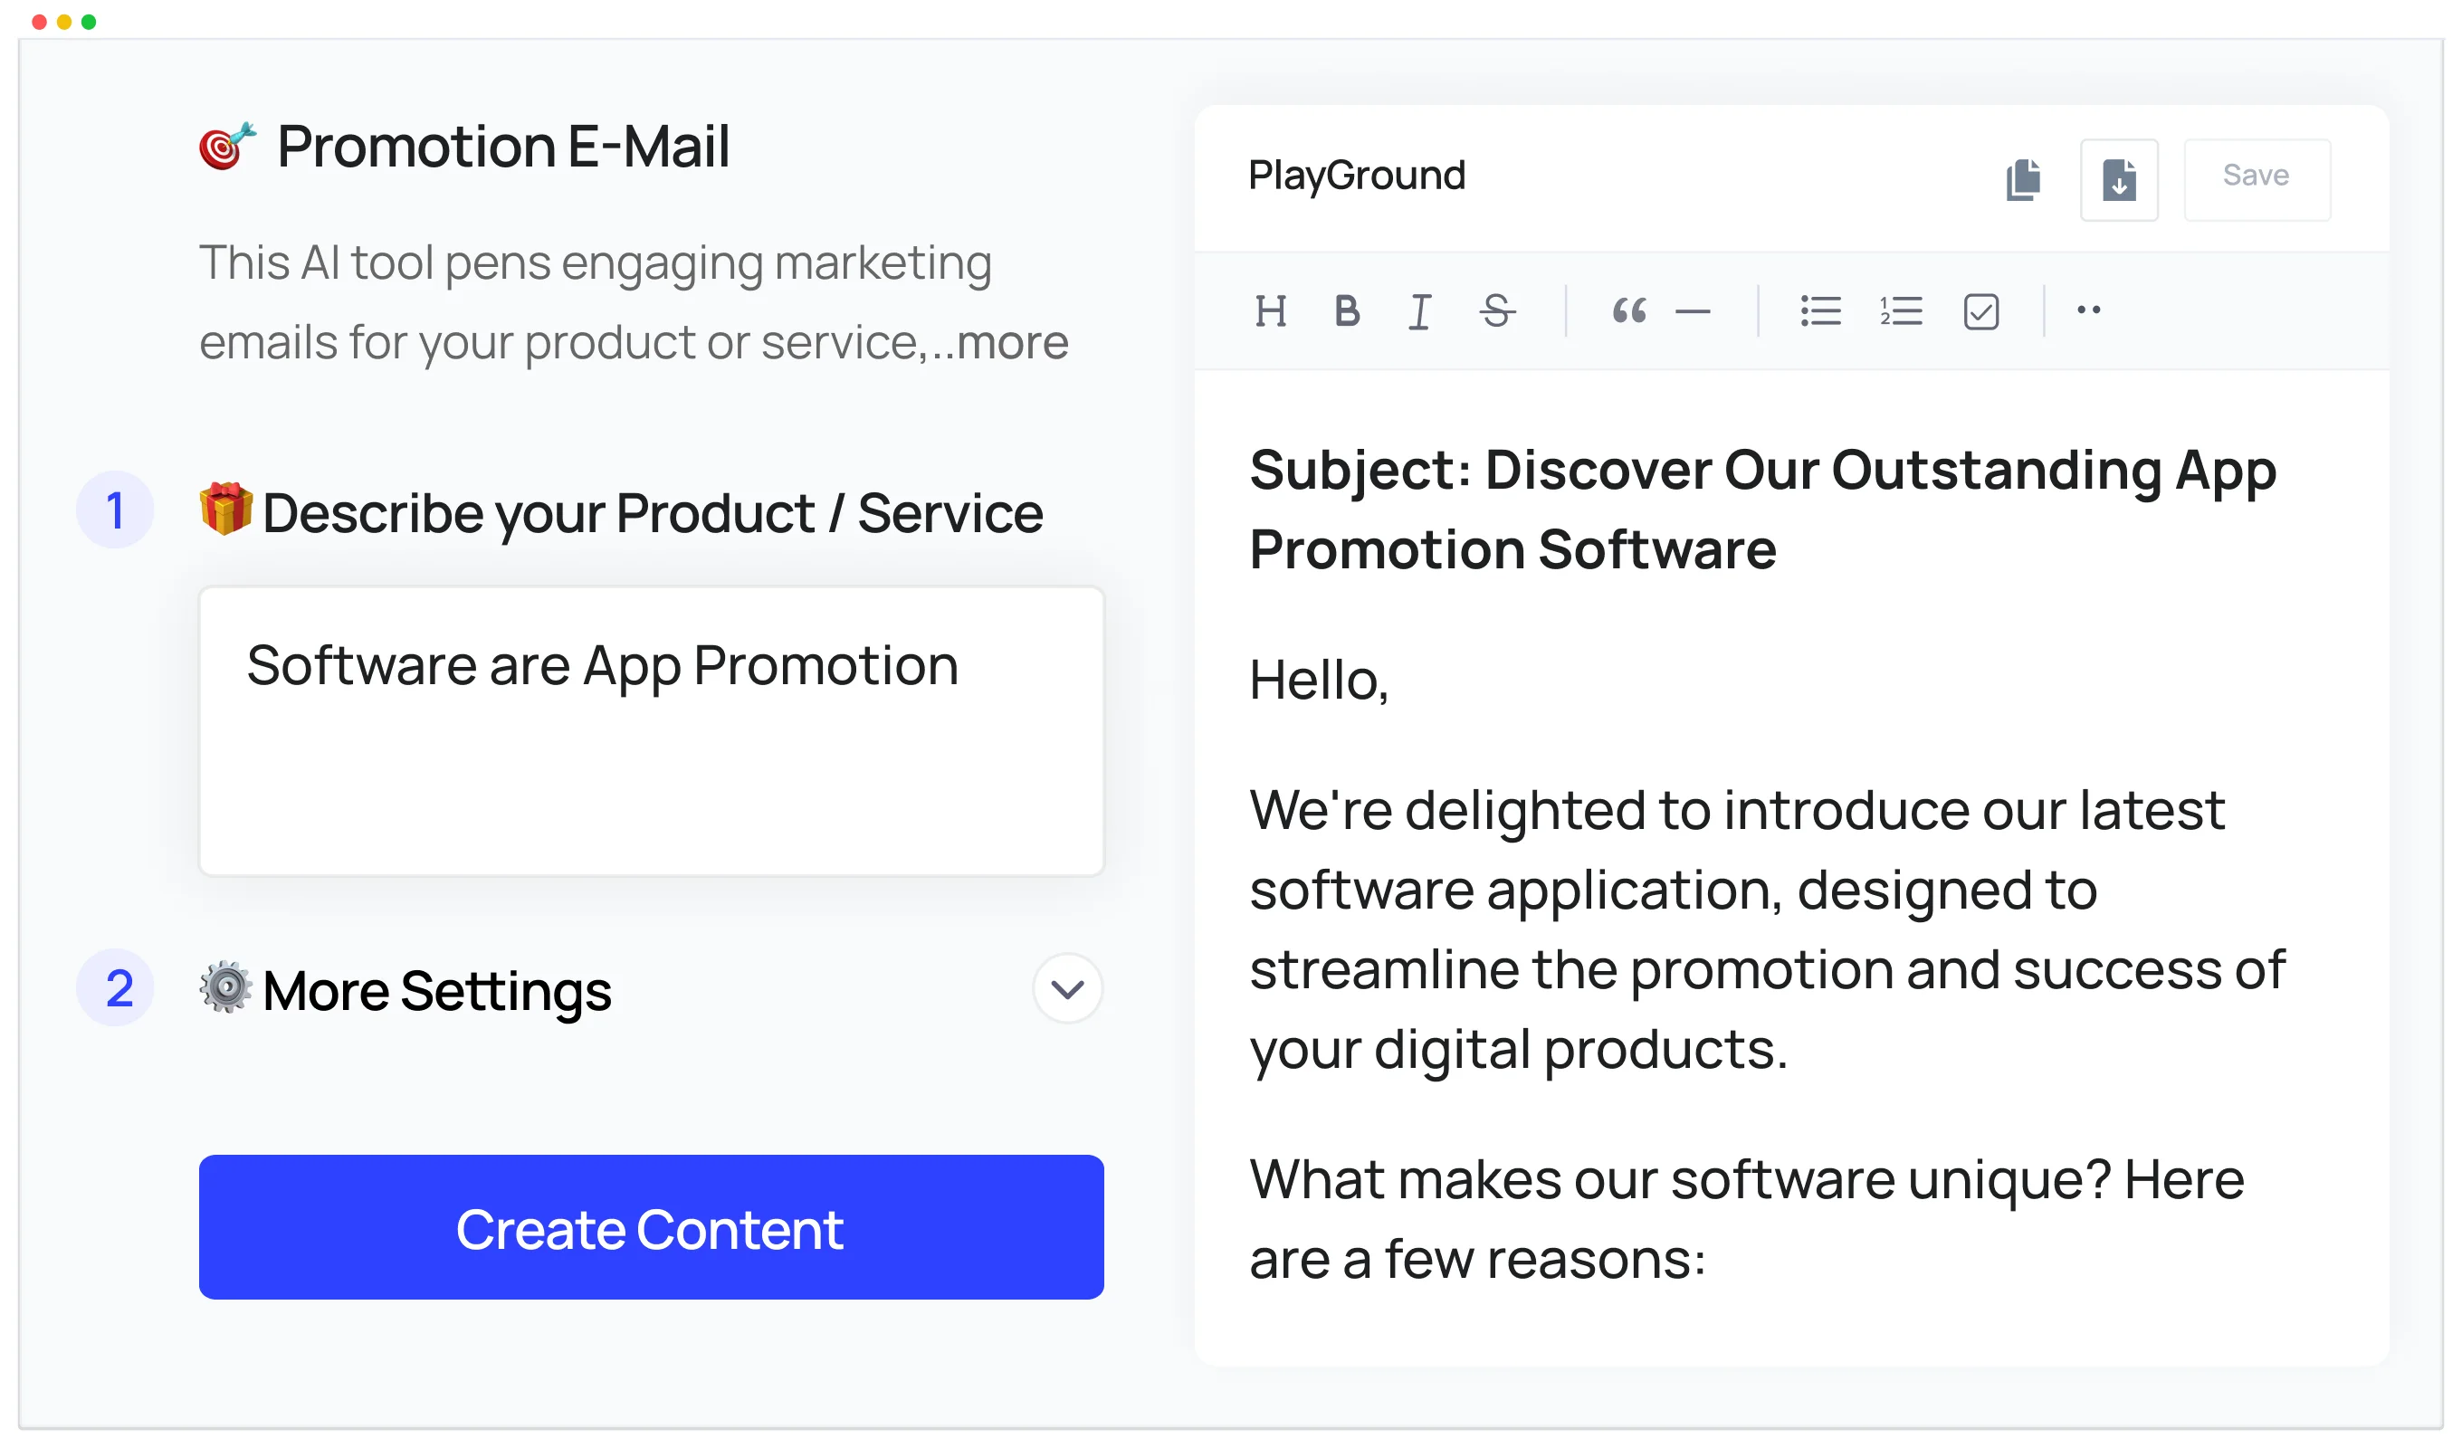Open the overflow formatting menu with two dots
Viewport: 2462px width, 1448px height.
(2089, 310)
